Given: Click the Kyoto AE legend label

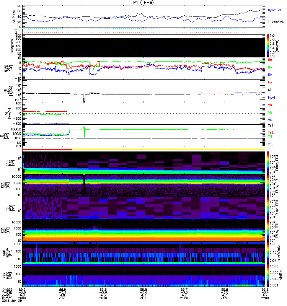Looking at the screenshot, I should point(275,10).
